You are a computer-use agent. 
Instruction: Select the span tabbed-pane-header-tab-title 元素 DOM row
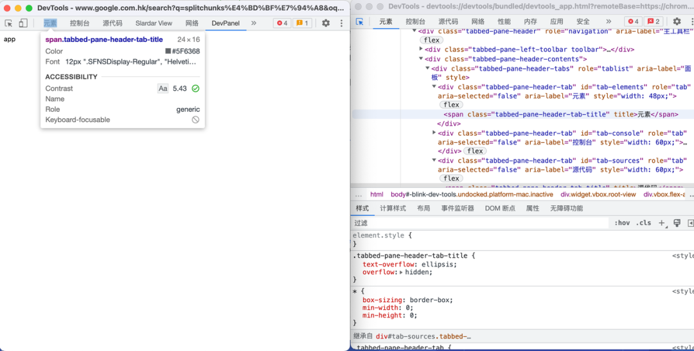(523, 114)
